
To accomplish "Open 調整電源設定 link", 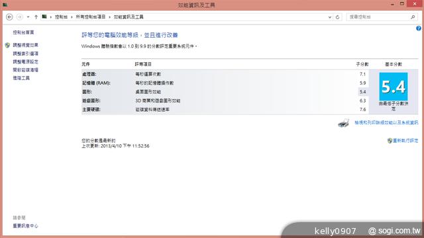I will 25,61.
